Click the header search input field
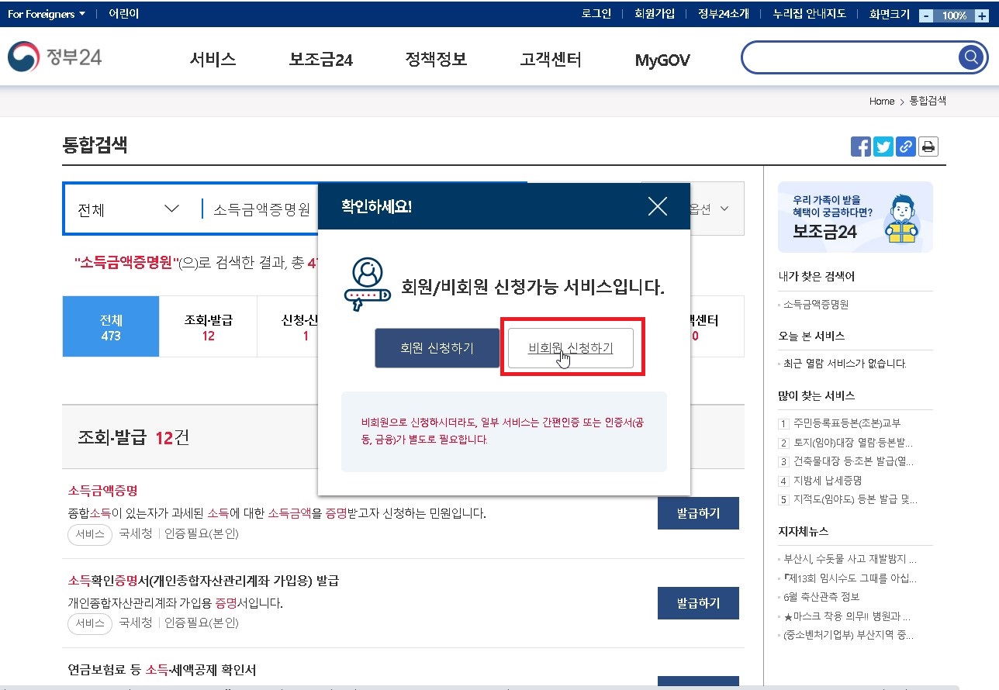 [x=851, y=57]
